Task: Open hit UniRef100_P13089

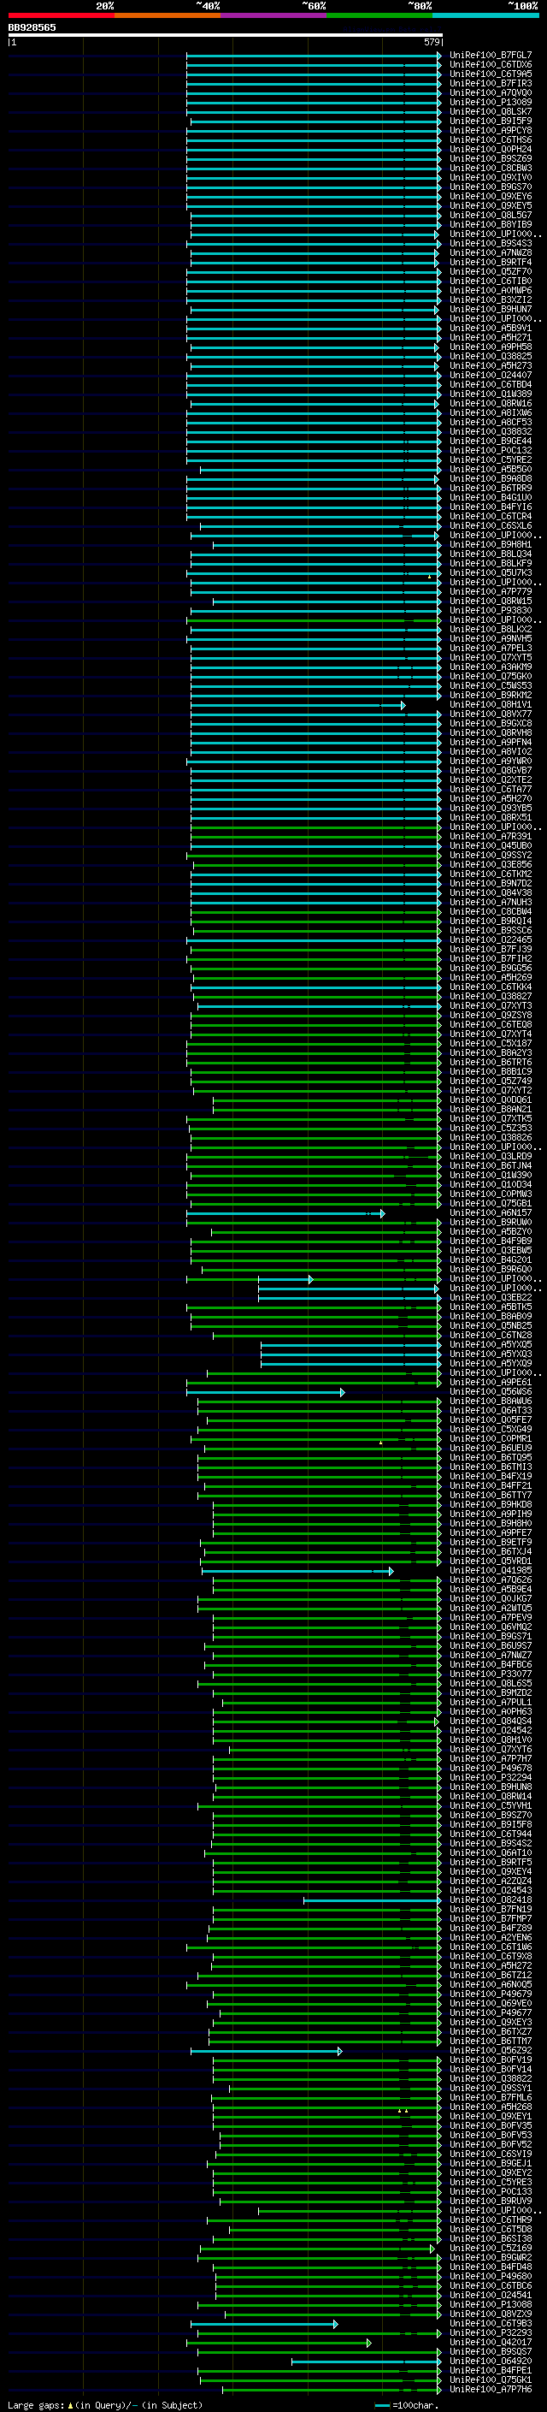Action: (x=490, y=102)
